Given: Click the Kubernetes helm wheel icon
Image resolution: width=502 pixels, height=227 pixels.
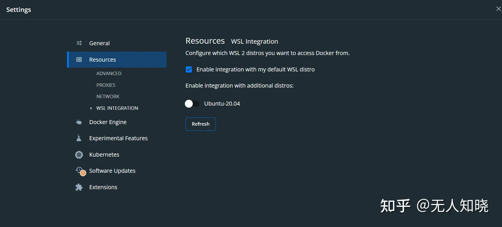Looking at the screenshot, I should point(79,154).
